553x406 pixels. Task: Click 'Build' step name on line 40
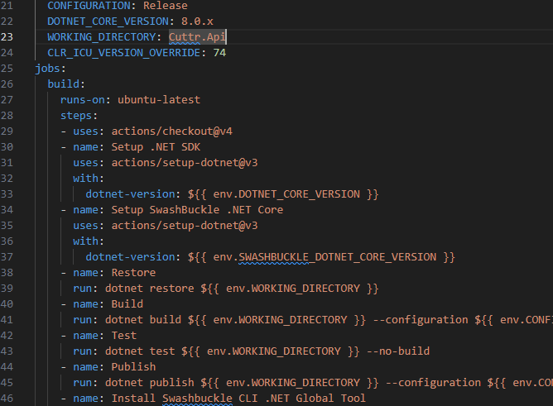(127, 304)
